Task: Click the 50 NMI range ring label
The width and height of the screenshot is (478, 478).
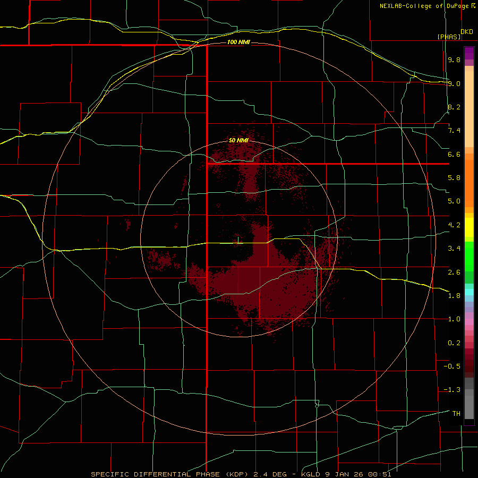Action: tap(238, 141)
